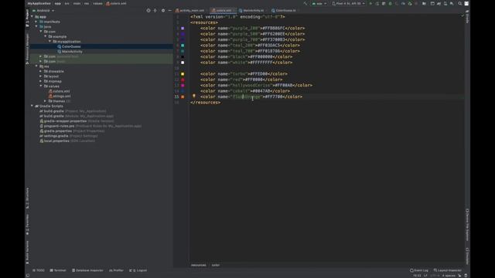The width and height of the screenshot is (495, 278).
Task: Open the Build Variants side tab
Action: click(28, 253)
